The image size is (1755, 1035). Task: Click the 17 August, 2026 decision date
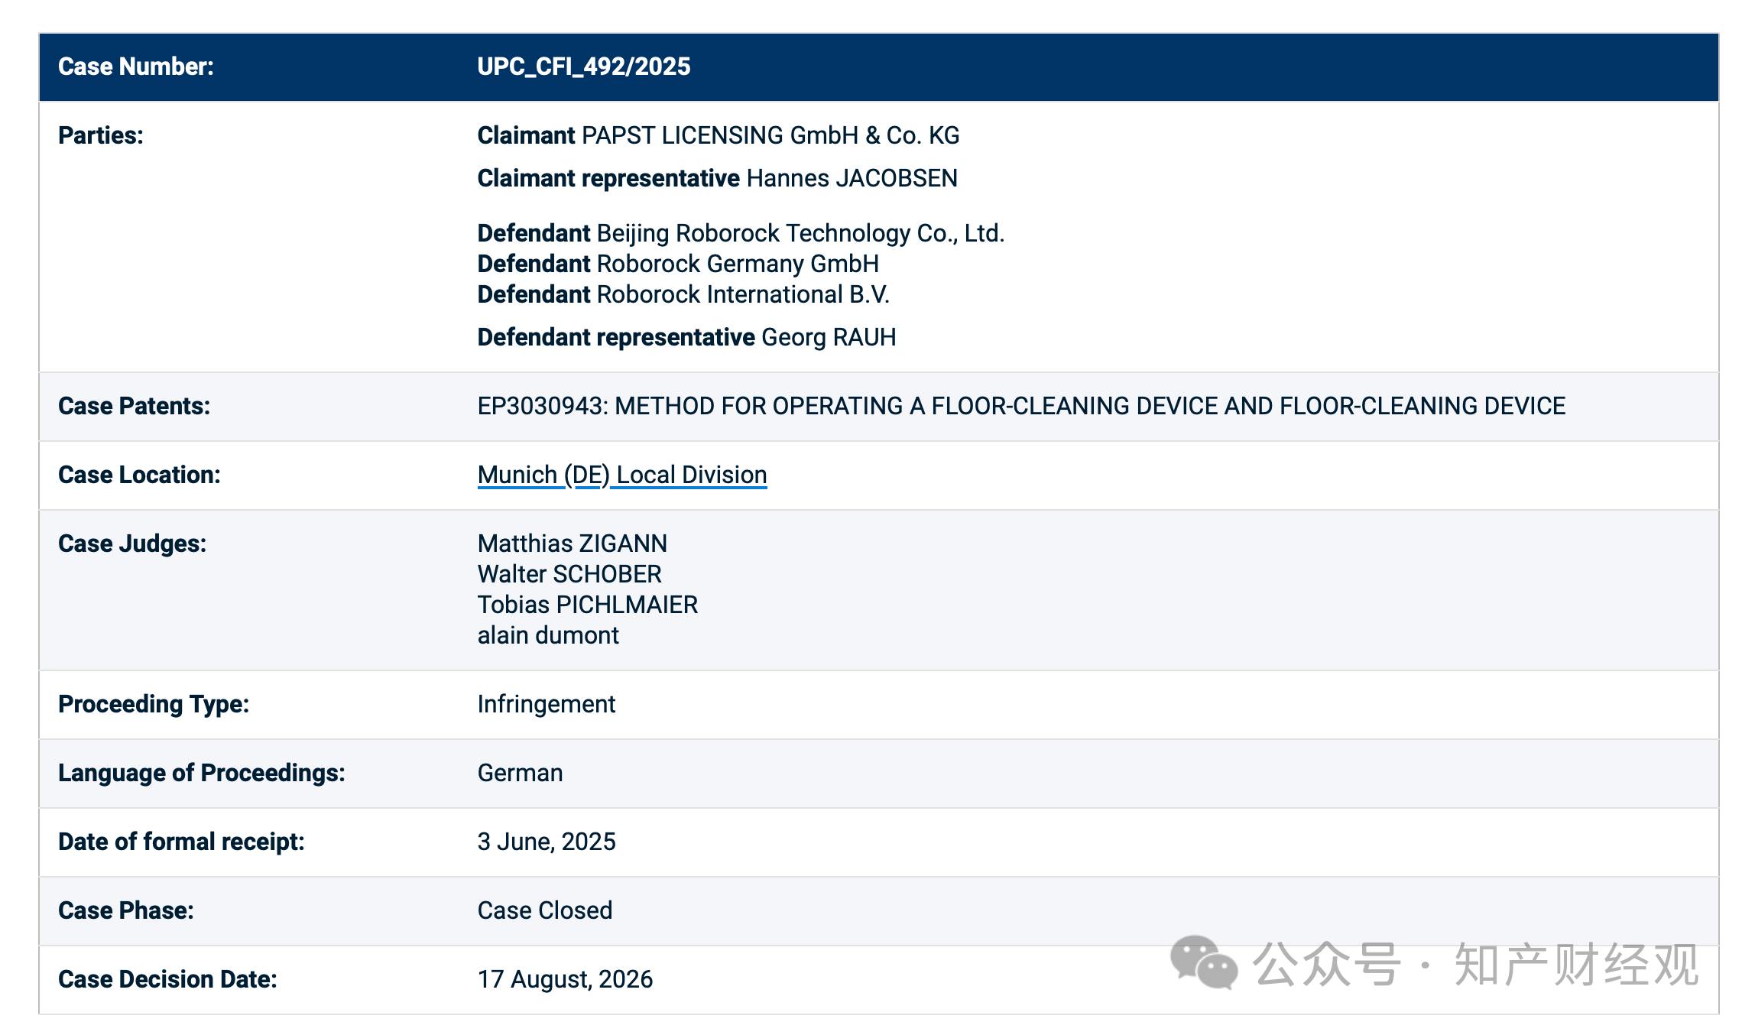coord(566,979)
